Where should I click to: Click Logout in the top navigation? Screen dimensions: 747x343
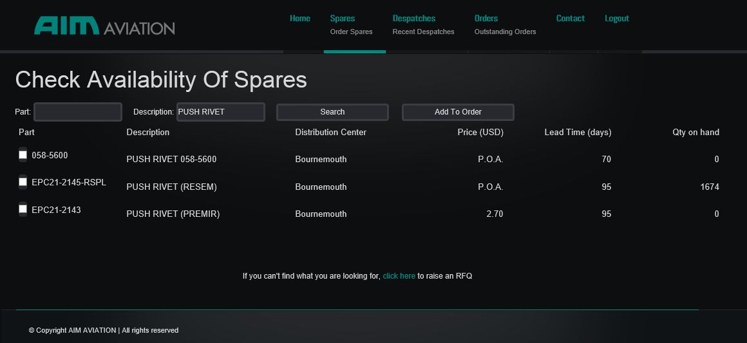click(x=617, y=18)
